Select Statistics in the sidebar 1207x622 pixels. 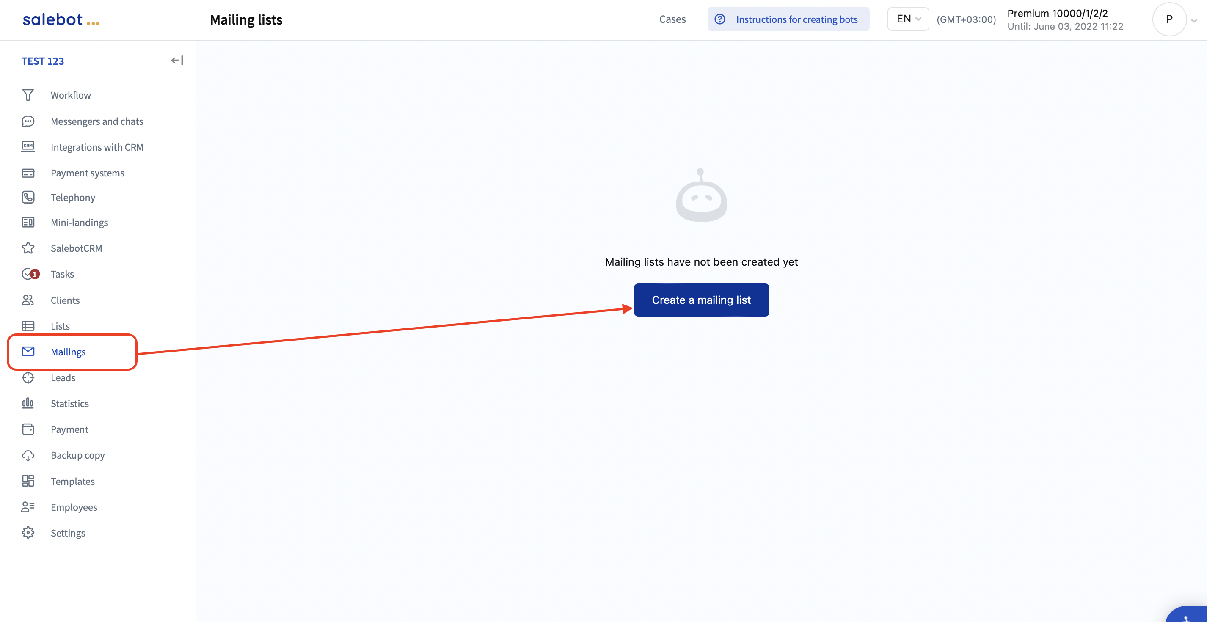click(x=70, y=403)
